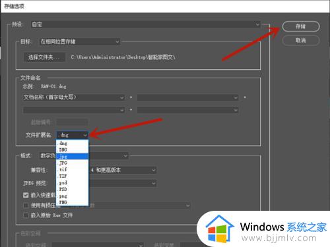Select lowercase .tif extension option
Viewport: 330px width, 247px height.
pyautogui.click(x=73, y=169)
